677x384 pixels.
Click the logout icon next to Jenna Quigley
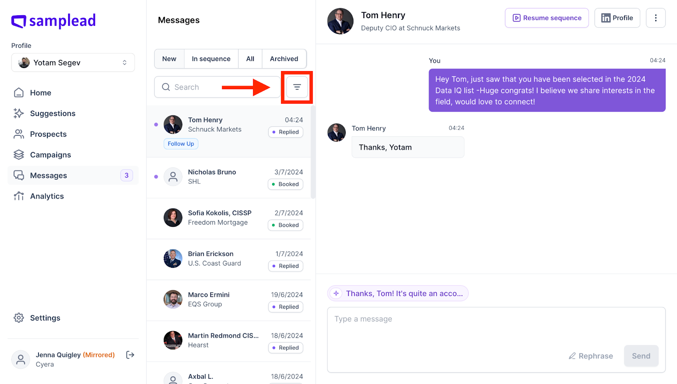[130, 355]
